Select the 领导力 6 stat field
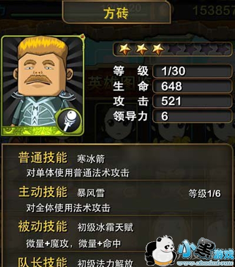 pos(192,116)
